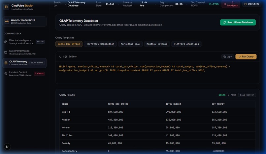Select the Platform Anomalies template
Image resolution: width=266 pixels, height=154 pixels.
point(186,44)
